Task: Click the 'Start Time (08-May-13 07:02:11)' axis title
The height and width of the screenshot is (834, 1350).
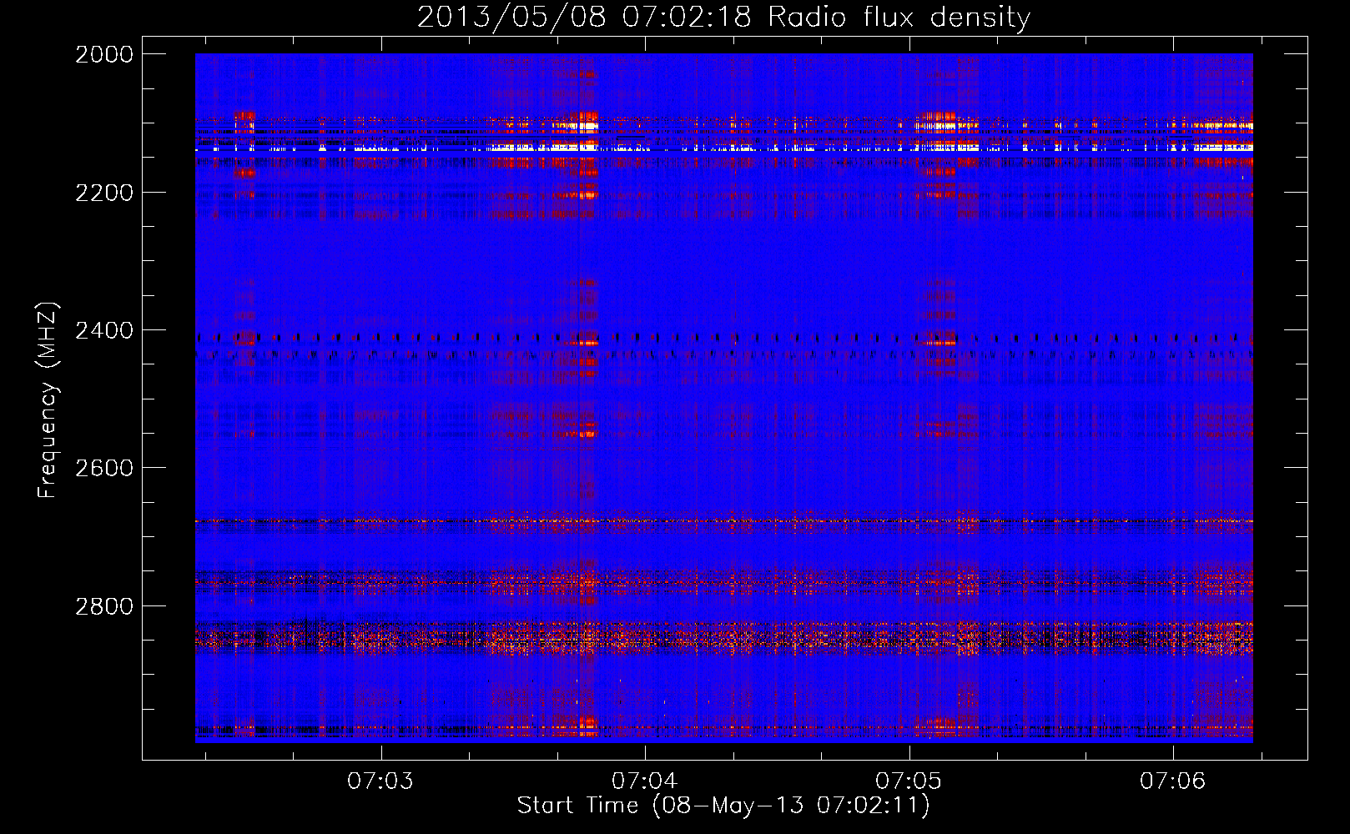Action: click(x=723, y=806)
